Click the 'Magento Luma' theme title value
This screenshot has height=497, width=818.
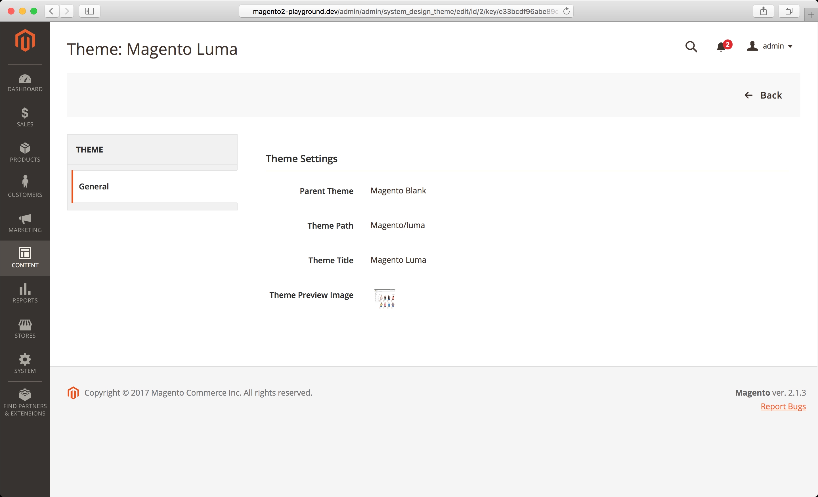(398, 260)
